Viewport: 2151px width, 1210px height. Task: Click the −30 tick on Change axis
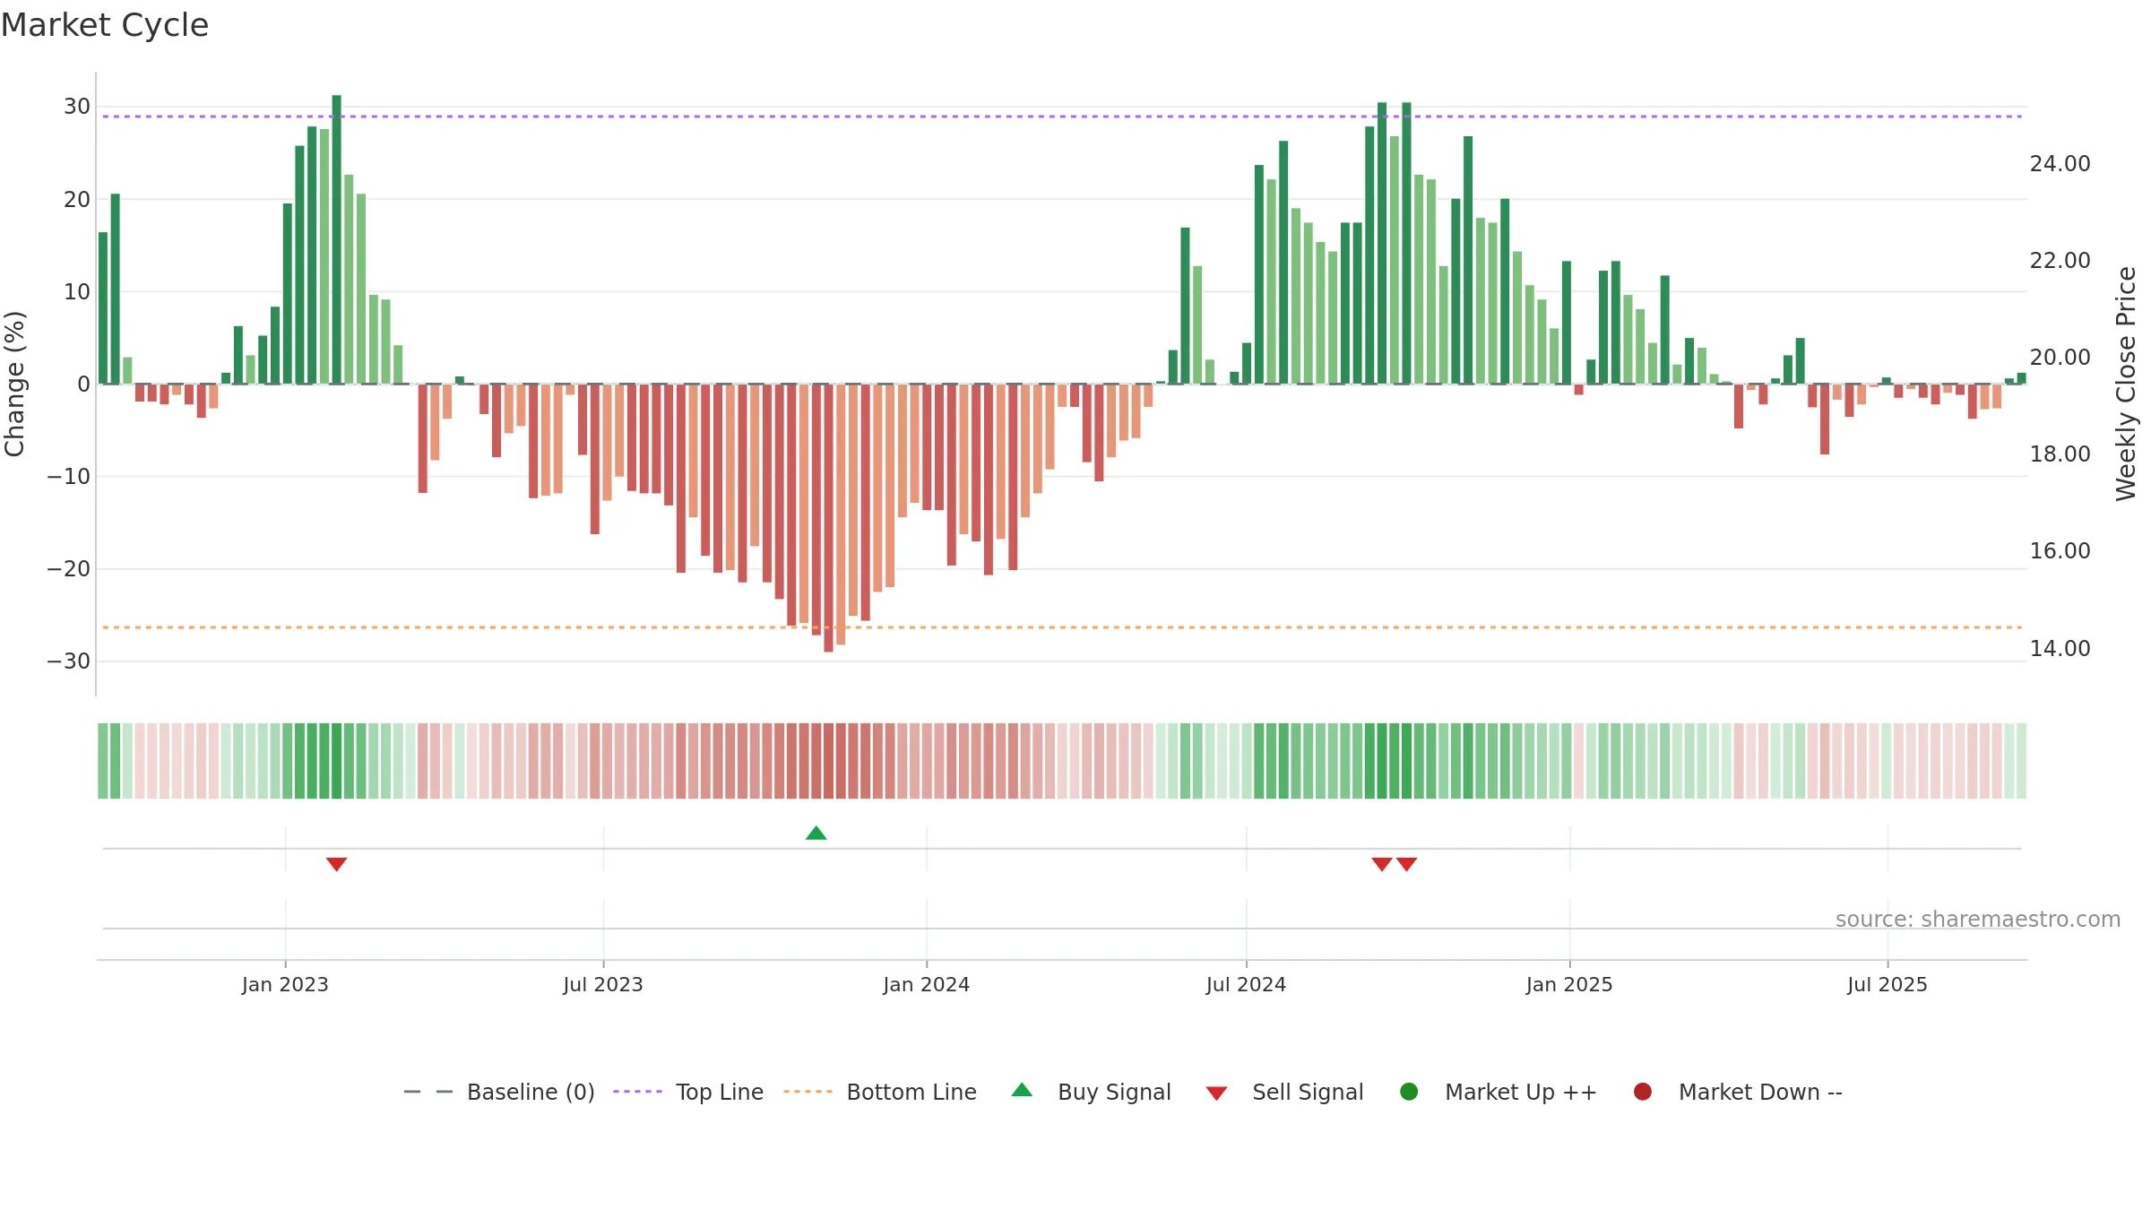pos(69,661)
